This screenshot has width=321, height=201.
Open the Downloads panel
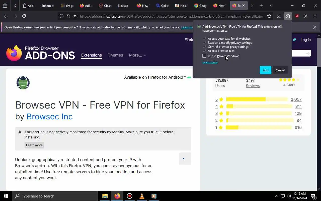(279, 16)
